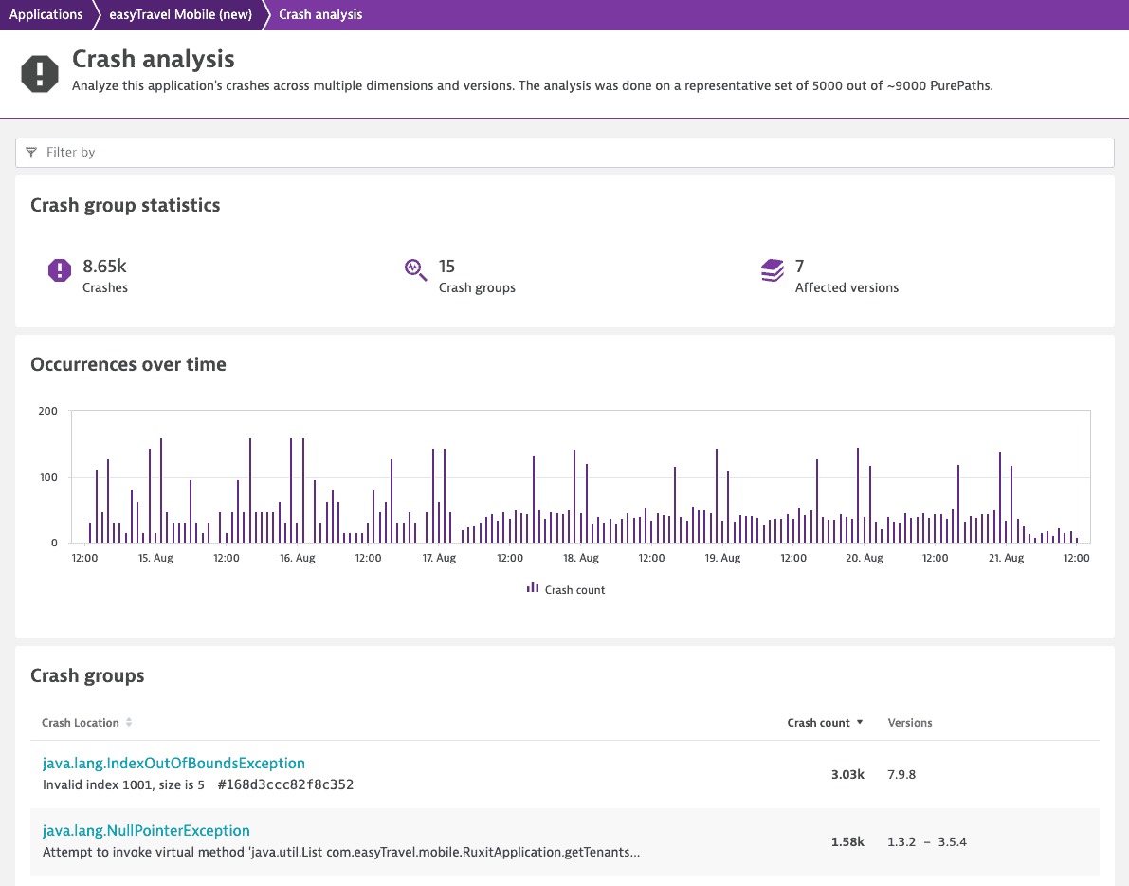Click the Crash groups magnifier icon
This screenshot has height=886, width=1129.
(415, 270)
